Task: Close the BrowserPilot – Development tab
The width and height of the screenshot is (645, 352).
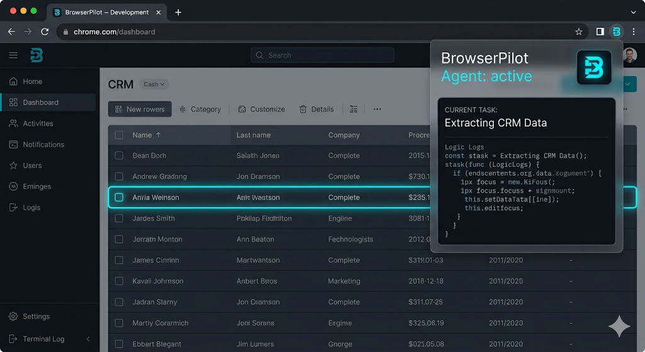Action: pyautogui.click(x=158, y=13)
